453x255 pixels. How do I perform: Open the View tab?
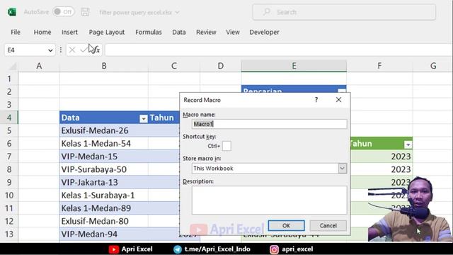click(233, 32)
